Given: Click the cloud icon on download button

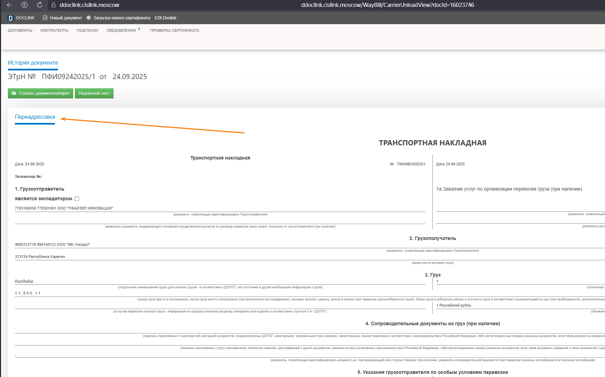Looking at the screenshot, I should (x=14, y=93).
